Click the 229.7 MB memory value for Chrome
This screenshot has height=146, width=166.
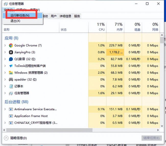click(x=116, y=45)
